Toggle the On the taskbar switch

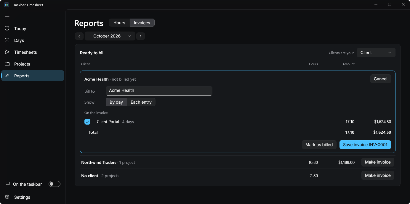point(55,184)
